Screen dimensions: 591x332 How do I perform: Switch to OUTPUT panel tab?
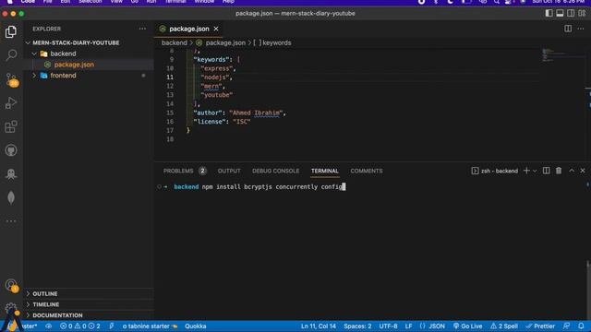coord(229,171)
